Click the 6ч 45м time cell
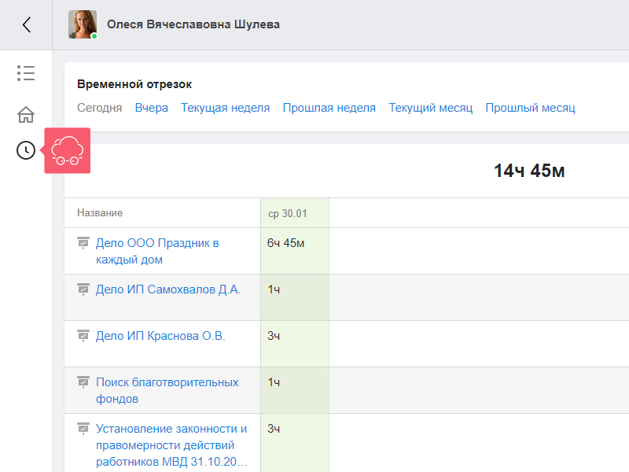 coord(295,251)
